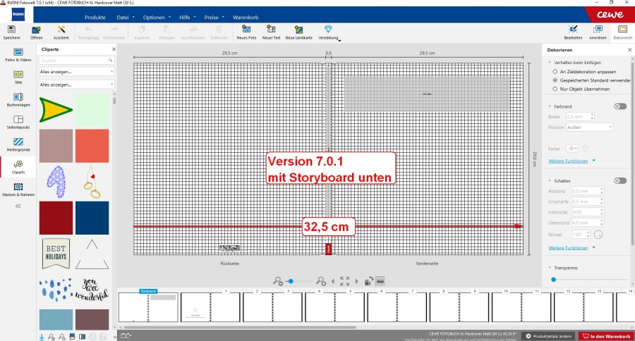Select An Zieldekoration anpassen option
Screen dimensions: 635x341
[555, 72]
